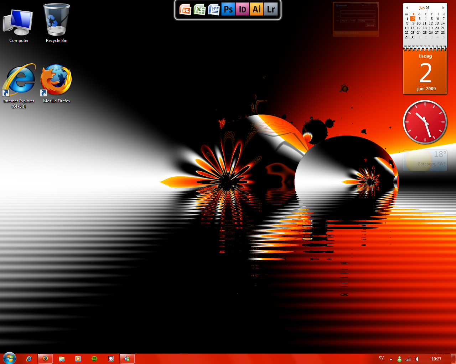Screen dimensions: 456x364
Task: Open the Göteborg weather gadget
Action: tap(425, 161)
